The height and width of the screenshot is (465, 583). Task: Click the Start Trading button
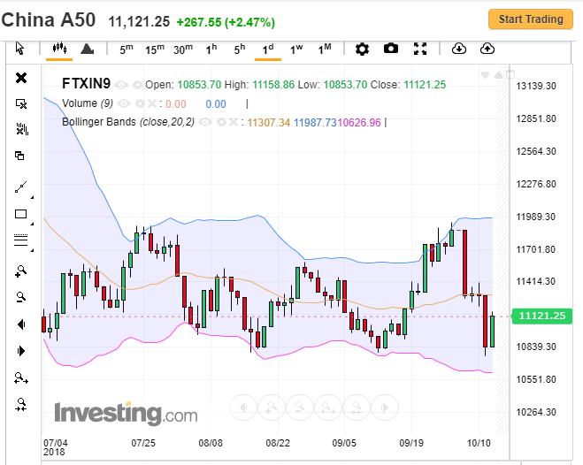(530, 19)
